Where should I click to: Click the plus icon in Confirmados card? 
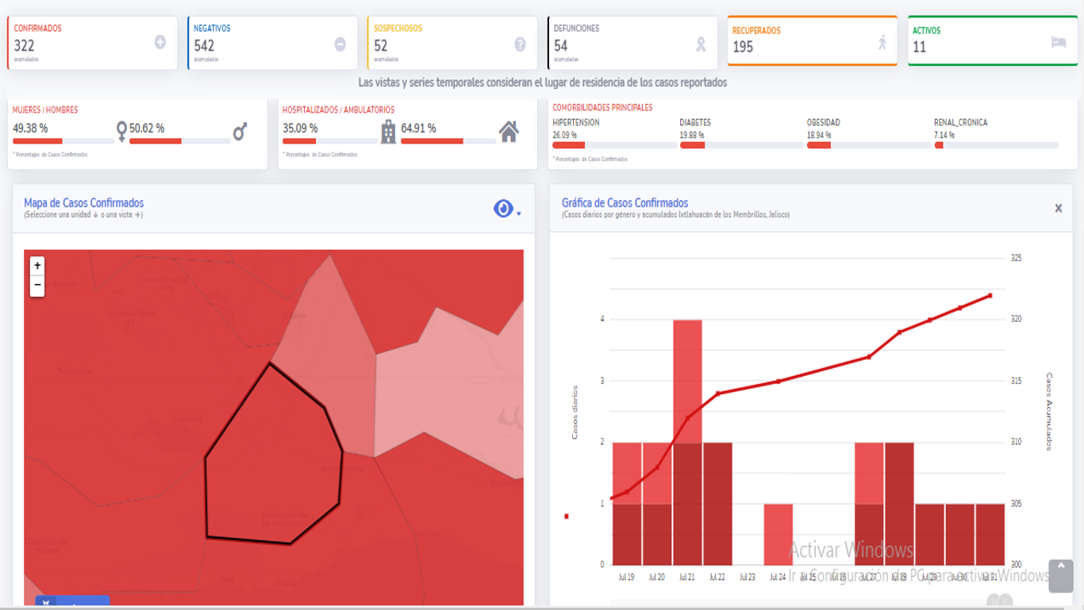click(x=160, y=43)
